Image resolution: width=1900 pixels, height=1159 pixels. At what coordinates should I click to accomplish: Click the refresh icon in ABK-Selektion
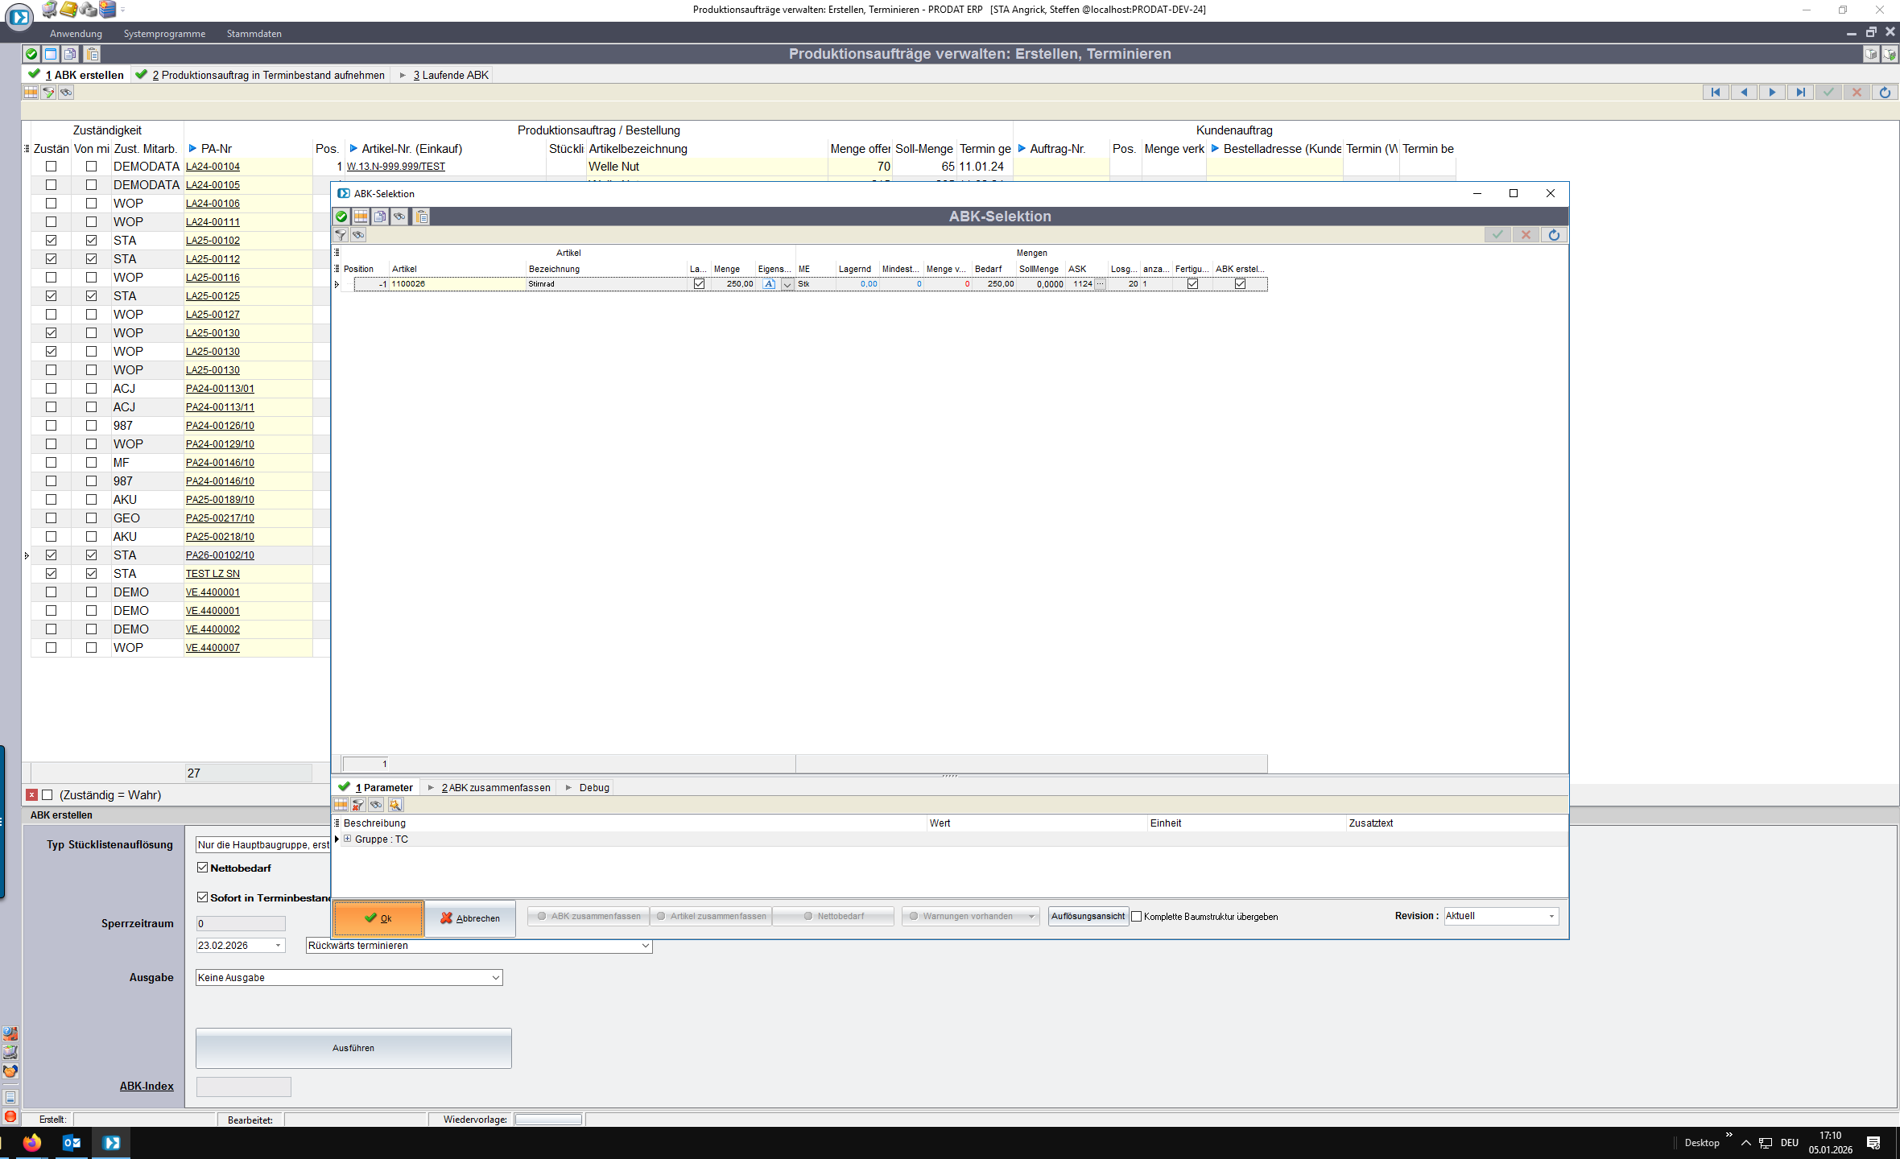(1554, 235)
